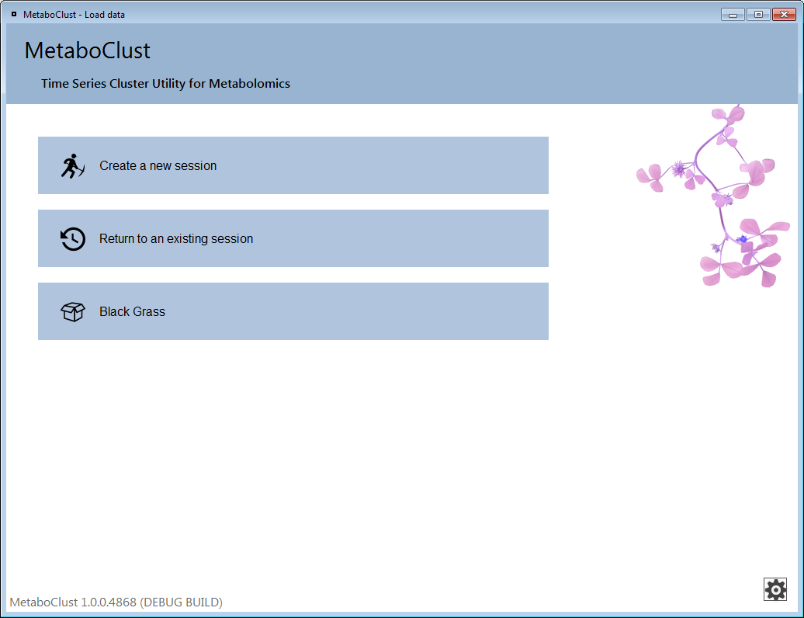The height and width of the screenshot is (618, 804).
Task: Click the history clock icon
Action: [x=73, y=238]
